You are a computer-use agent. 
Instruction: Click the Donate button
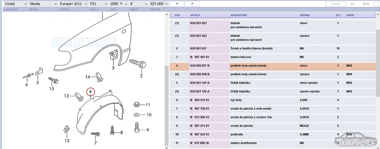pos(335,4)
